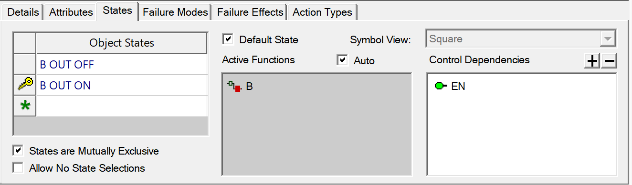Switch to the Failure Modes tab

(175, 12)
